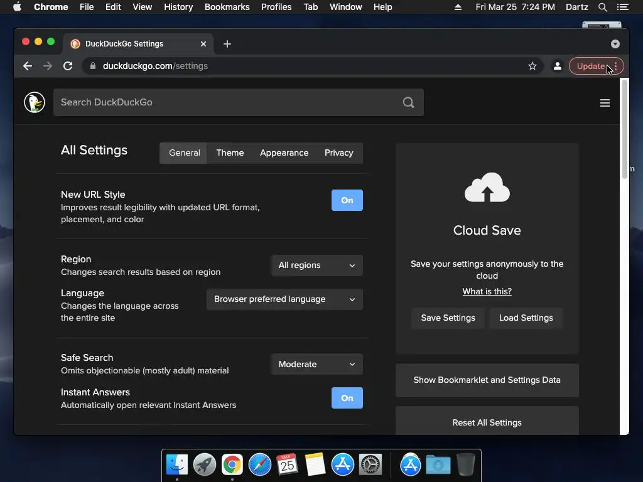The image size is (643, 482).
Task: Open the File menu
Action: point(87,7)
